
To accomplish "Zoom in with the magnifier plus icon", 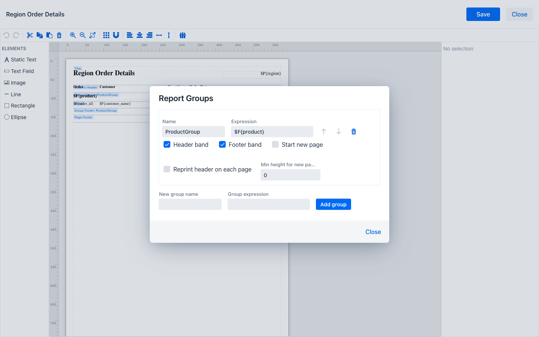I will (x=73, y=35).
